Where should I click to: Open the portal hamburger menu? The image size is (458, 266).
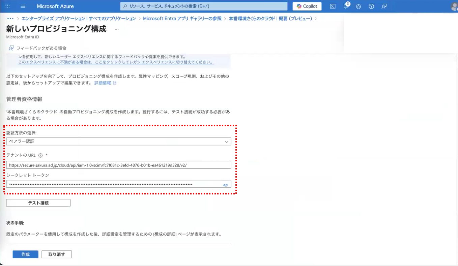click(x=23, y=6)
